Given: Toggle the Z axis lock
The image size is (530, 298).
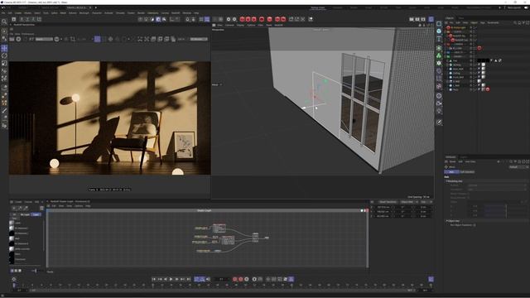Looking at the screenshot, I should click(33, 19).
